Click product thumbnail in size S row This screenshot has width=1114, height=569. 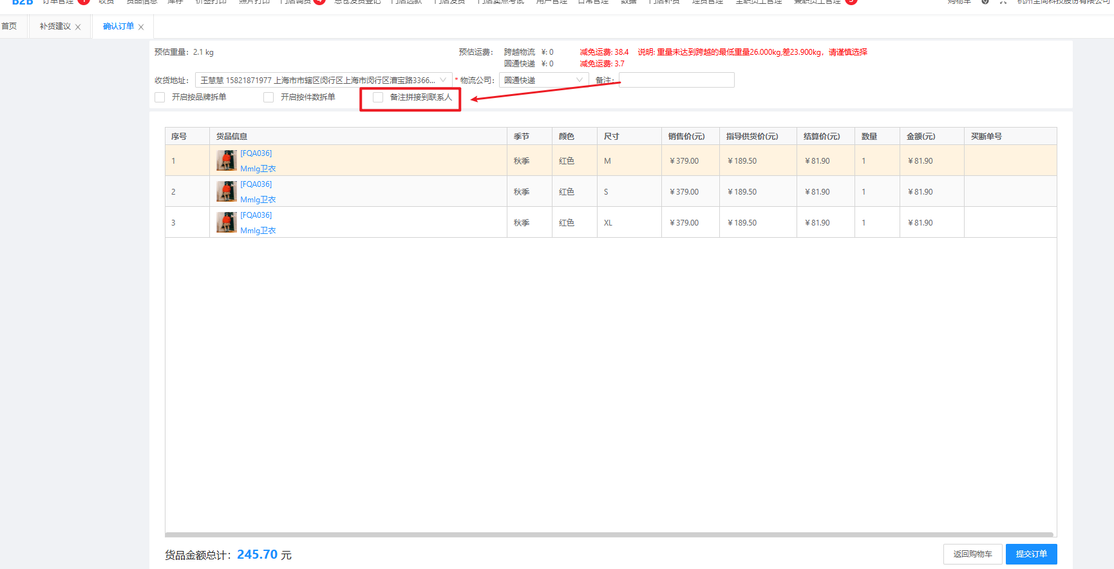[226, 191]
